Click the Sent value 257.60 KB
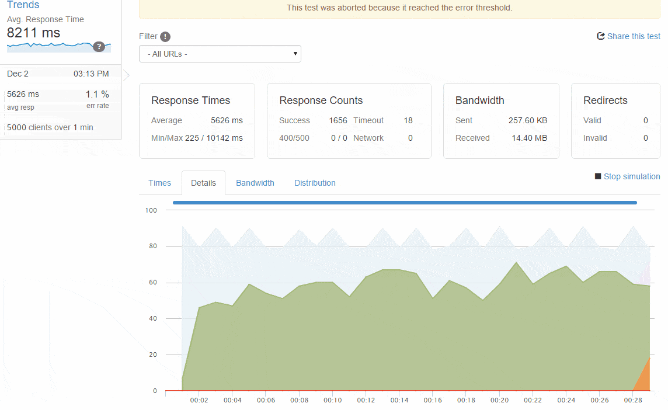 527,121
